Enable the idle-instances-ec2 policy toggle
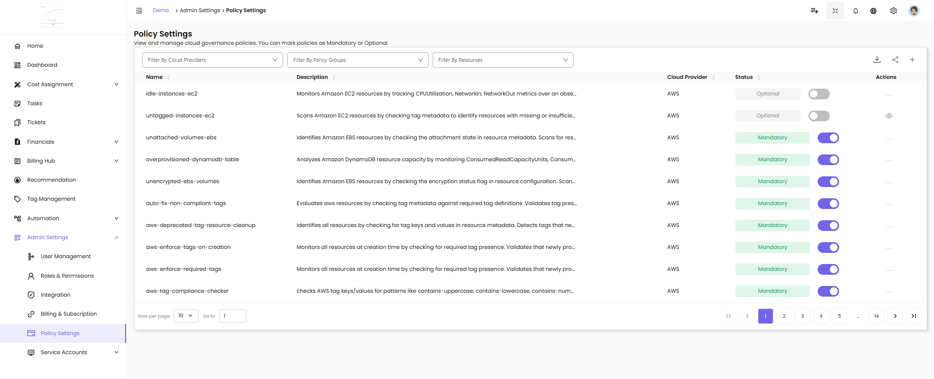This screenshot has width=934, height=379. pyautogui.click(x=819, y=94)
